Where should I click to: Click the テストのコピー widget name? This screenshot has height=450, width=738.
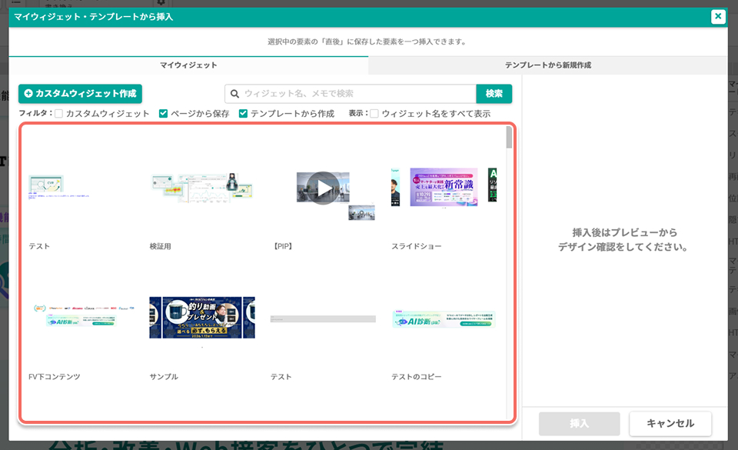click(x=417, y=377)
